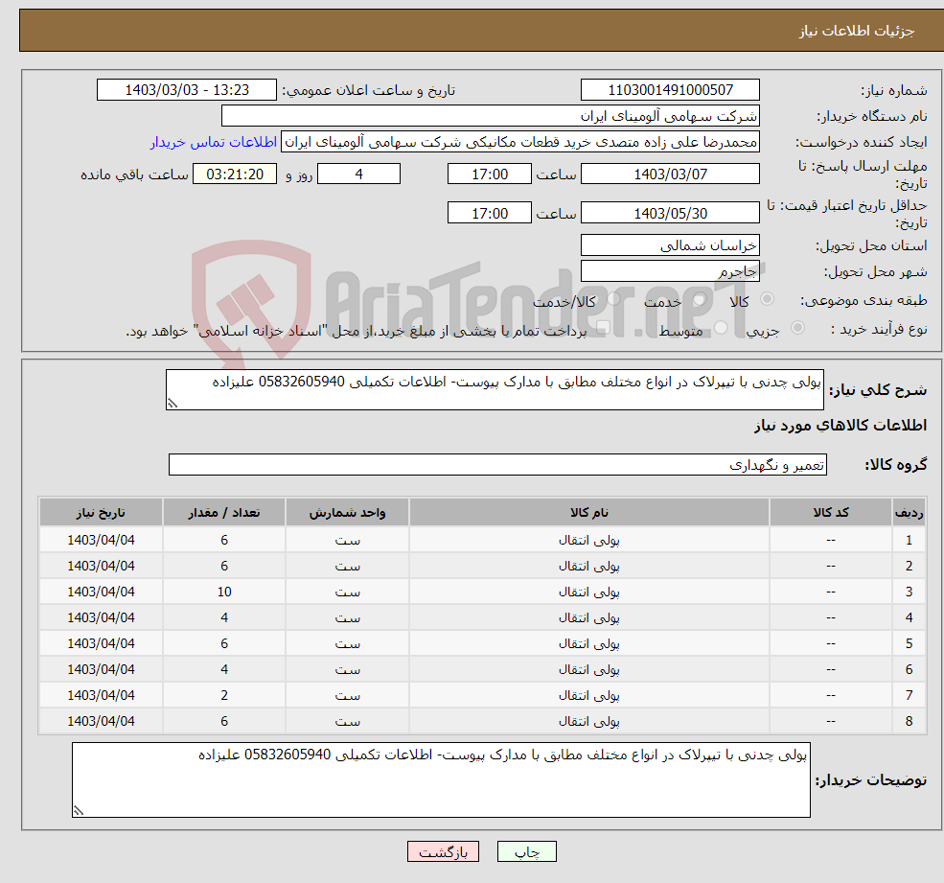Click the خراسان شمالی province field

(670, 245)
